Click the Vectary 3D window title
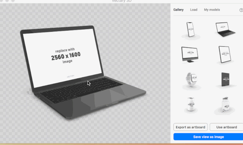 pyautogui.click(x=122, y=1)
